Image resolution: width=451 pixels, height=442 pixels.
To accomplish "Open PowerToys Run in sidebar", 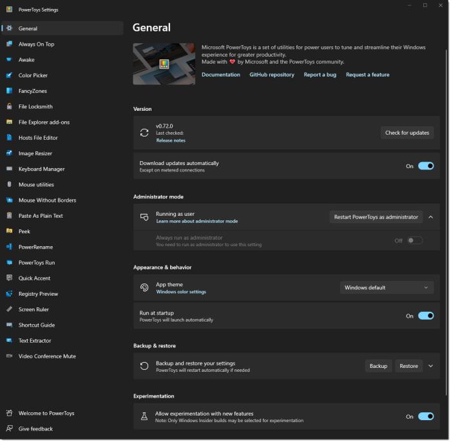I will tap(36, 263).
